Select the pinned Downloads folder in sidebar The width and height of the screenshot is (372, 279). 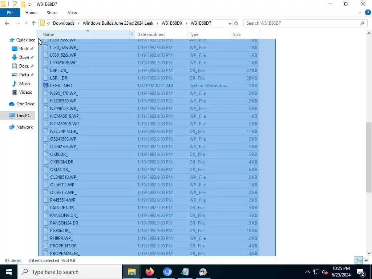(23, 57)
